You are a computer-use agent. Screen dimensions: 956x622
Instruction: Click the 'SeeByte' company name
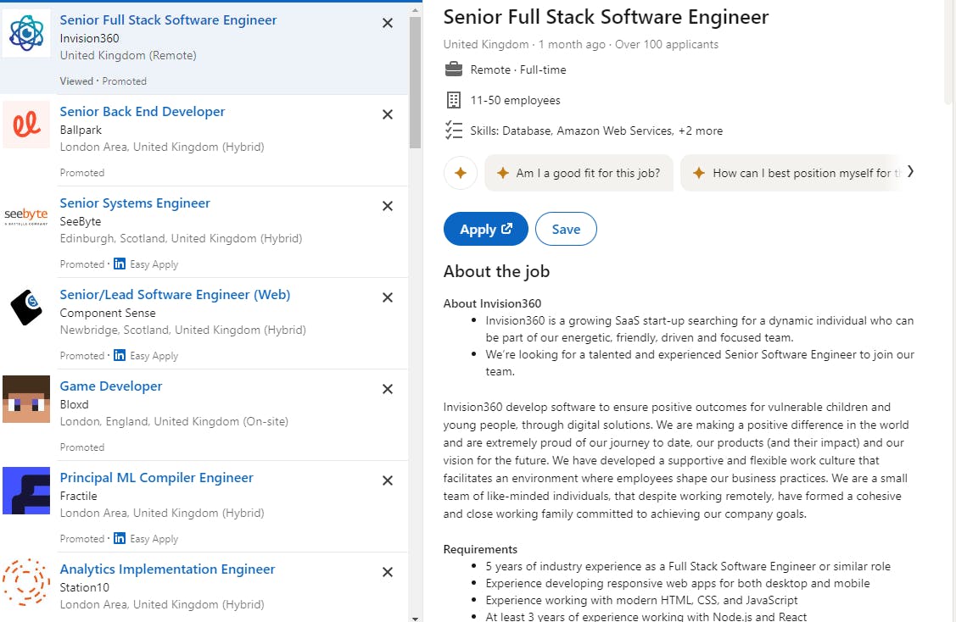[x=81, y=221]
